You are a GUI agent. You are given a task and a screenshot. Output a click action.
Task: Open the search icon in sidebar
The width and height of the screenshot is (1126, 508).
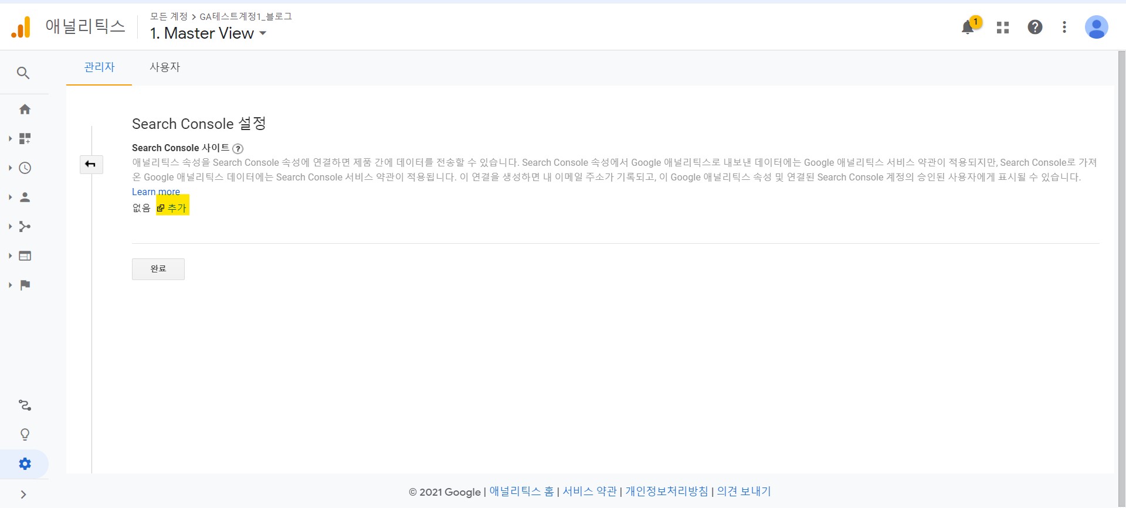tap(23, 73)
